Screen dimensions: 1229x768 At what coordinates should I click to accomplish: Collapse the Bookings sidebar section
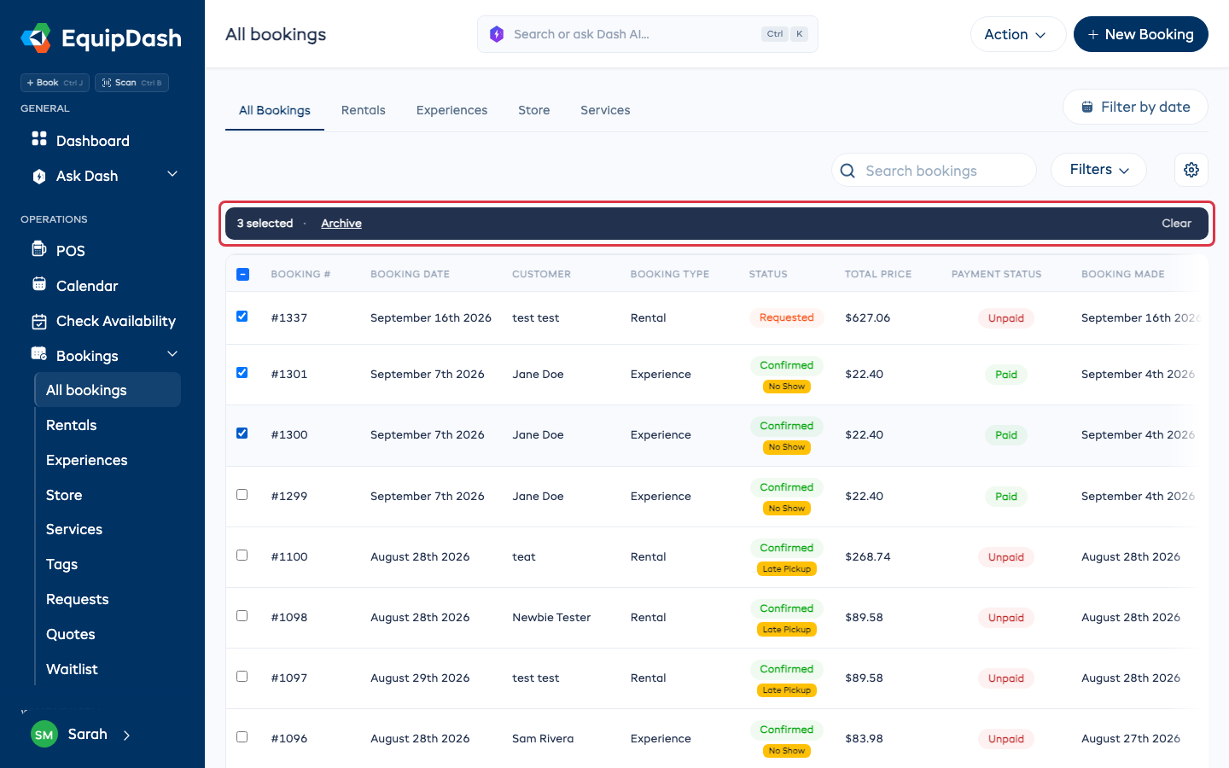click(x=172, y=354)
